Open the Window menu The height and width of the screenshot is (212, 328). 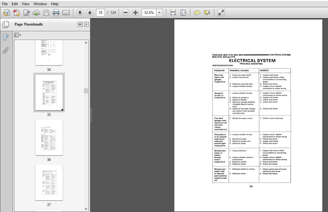tap(40, 4)
